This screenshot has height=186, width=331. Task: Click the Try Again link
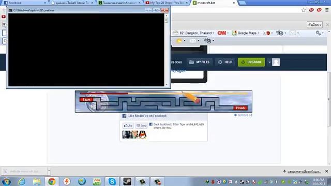pyautogui.click(x=178, y=71)
